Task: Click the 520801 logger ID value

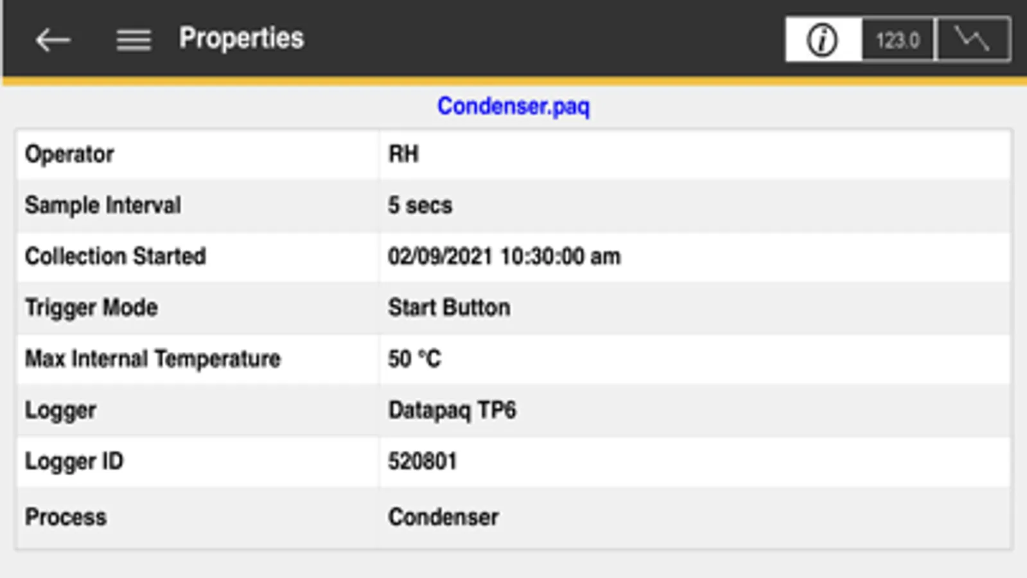Action: (x=422, y=461)
